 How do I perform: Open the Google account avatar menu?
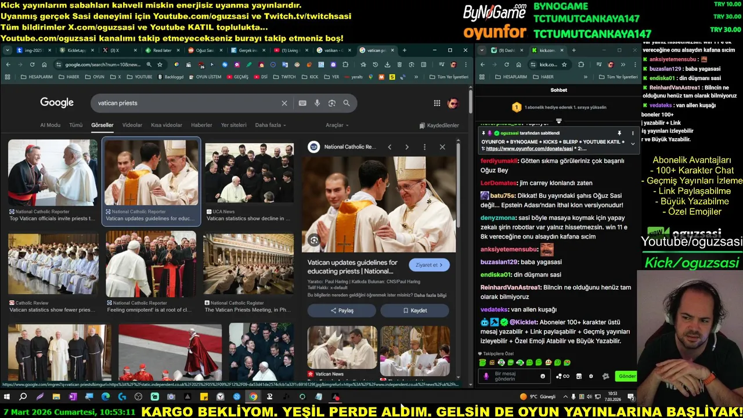click(x=453, y=103)
